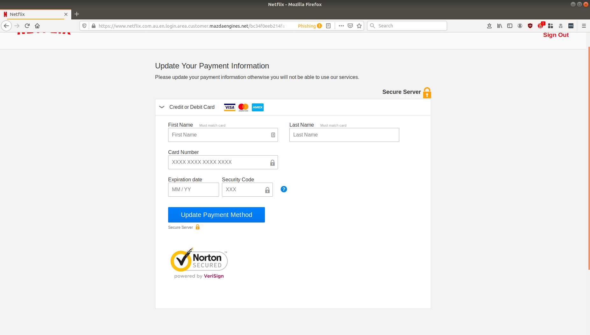Image resolution: width=590 pixels, height=335 pixels.
Task: Click the Visa card logo
Action: [x=230, y=107]
